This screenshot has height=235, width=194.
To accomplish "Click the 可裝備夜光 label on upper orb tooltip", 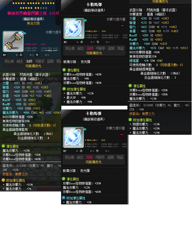I will 94,53.
